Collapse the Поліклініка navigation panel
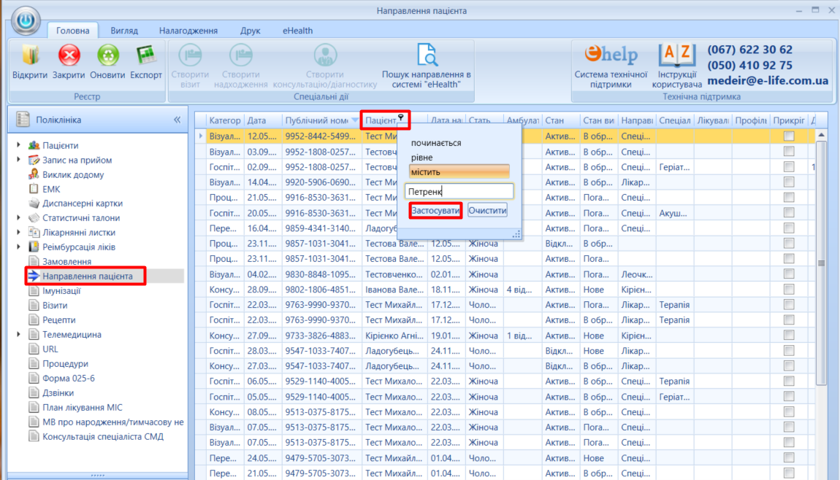The image size is (840, 480). 177,120
